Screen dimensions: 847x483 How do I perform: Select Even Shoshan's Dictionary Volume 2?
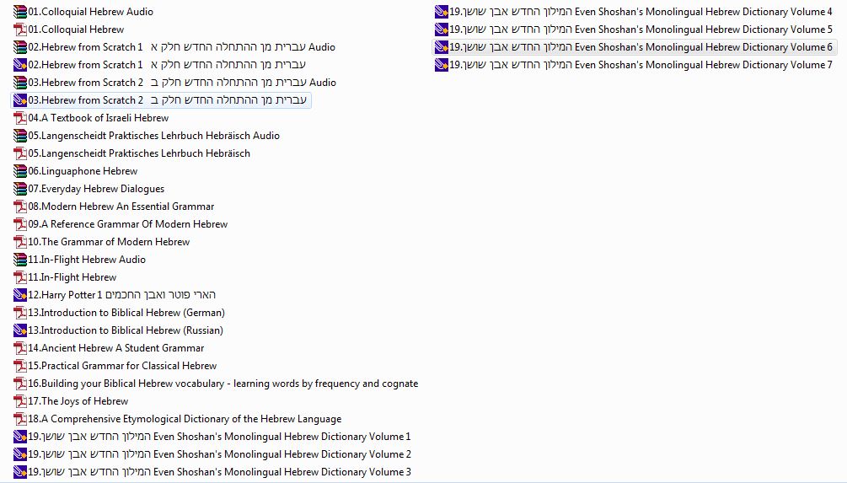tap(219, 454)
